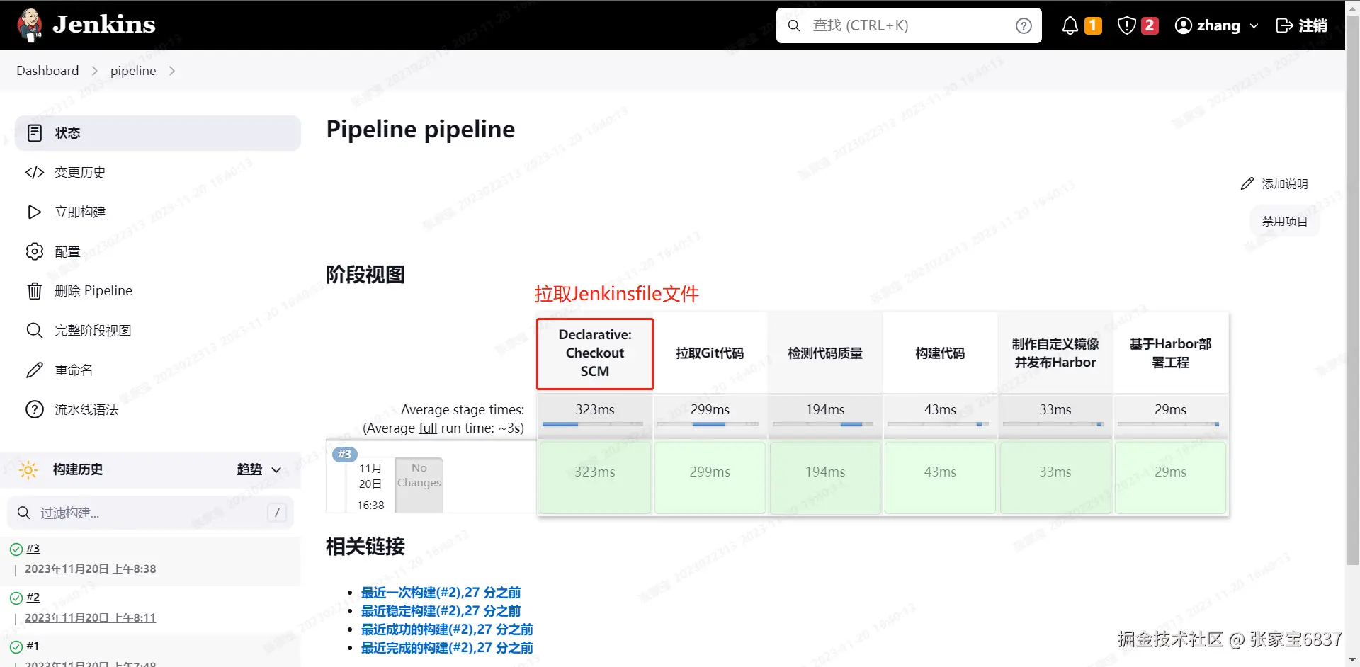Screen dimensions: 1360x667
Task: Go to Dashboard breadcrumb link
Action: (x=47, y=71)
